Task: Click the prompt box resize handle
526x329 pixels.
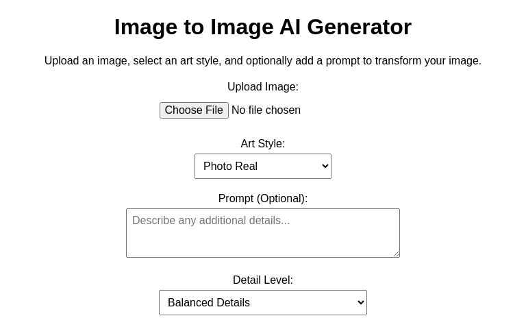Action: (x=396, y=254)
